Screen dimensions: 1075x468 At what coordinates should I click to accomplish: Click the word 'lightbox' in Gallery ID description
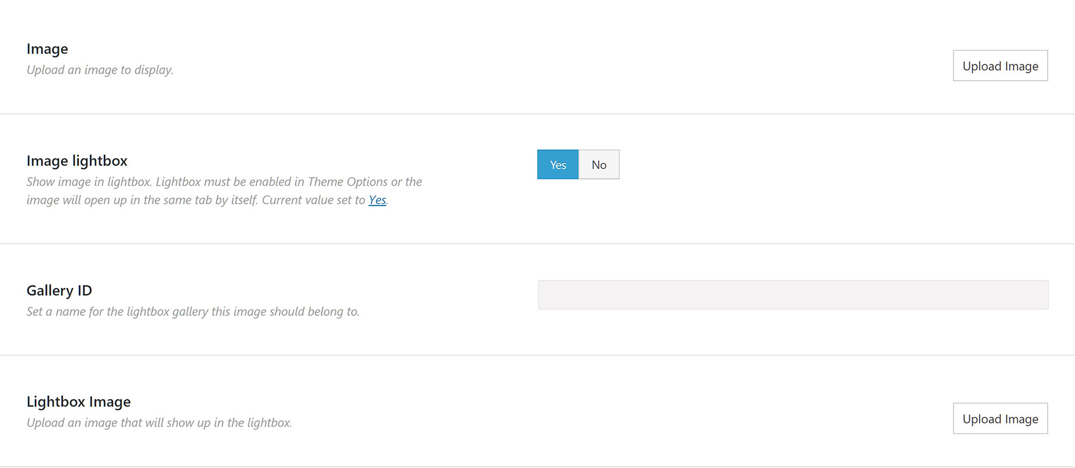tap(148, 311)
